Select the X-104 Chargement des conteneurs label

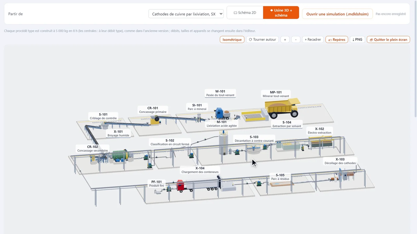[x=200, y=170]
